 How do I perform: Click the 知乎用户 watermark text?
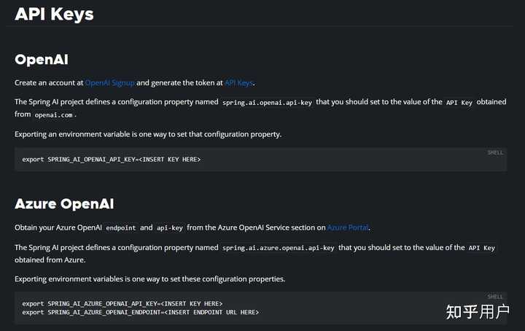coord(477,312)
